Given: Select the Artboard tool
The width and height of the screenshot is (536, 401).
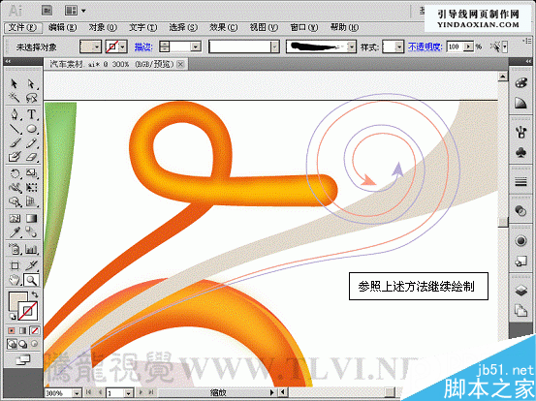Looking at the screenshot, I should 15,265.
